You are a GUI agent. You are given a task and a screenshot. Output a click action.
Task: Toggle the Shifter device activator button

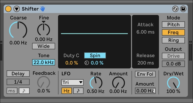[8, 9]
